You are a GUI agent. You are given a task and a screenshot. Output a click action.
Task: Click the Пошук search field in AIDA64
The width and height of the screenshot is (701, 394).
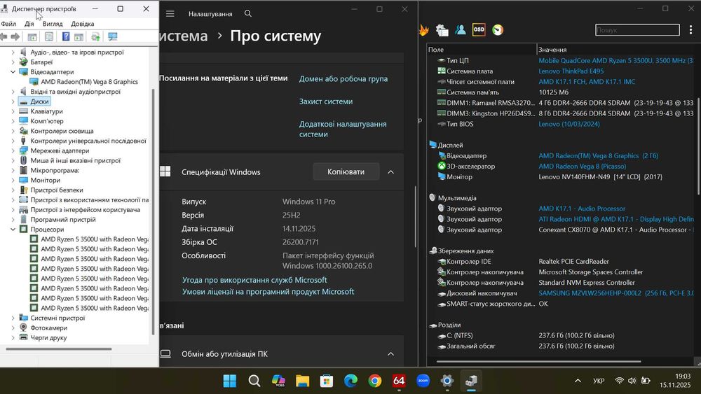(x=637, y=30)
